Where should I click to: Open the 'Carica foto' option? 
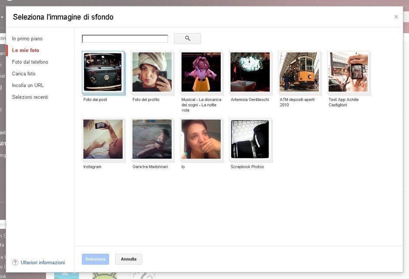(x=24, y=74)
